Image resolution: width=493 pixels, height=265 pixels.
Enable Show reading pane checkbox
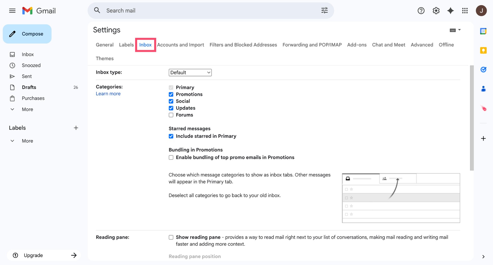click(171, 237)
